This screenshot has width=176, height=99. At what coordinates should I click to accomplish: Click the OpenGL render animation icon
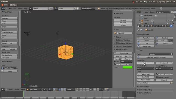(x=108, y=89)
